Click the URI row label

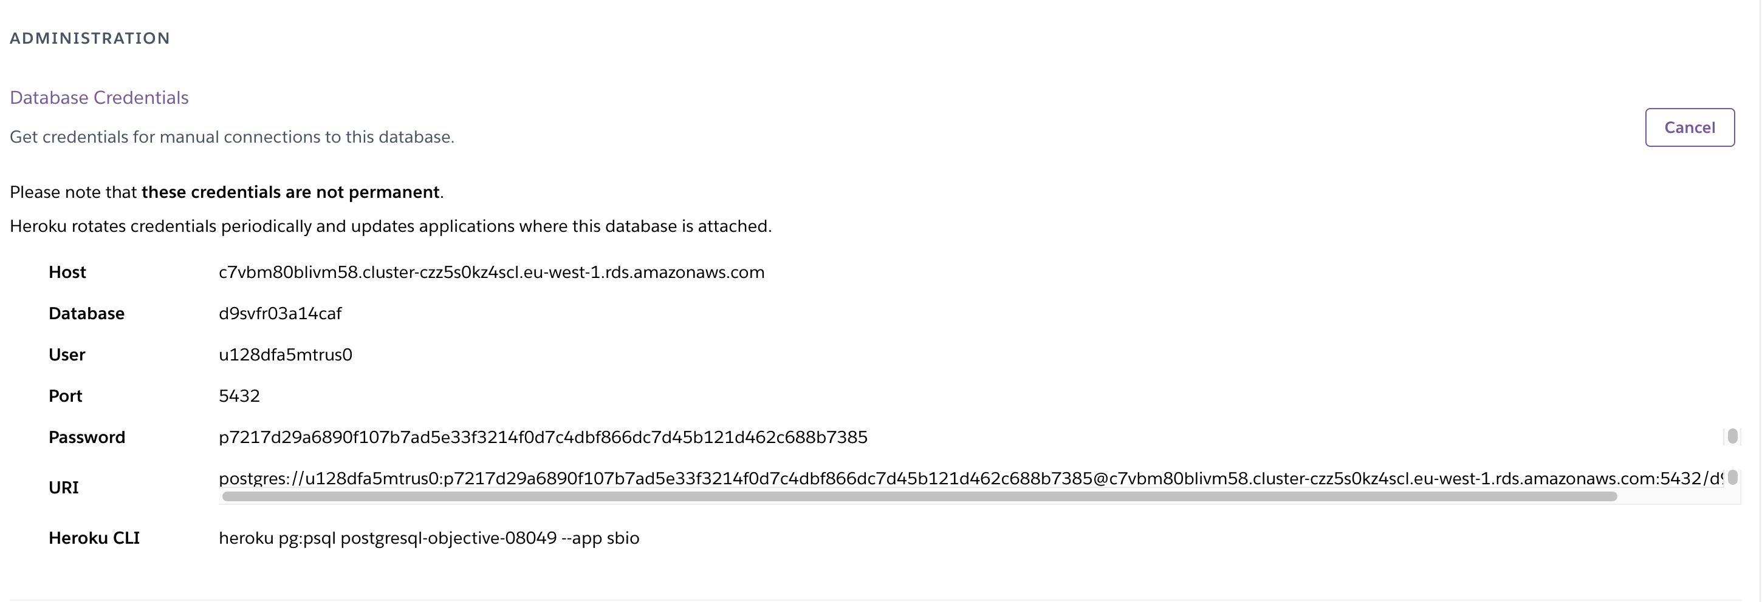point(64,487)
